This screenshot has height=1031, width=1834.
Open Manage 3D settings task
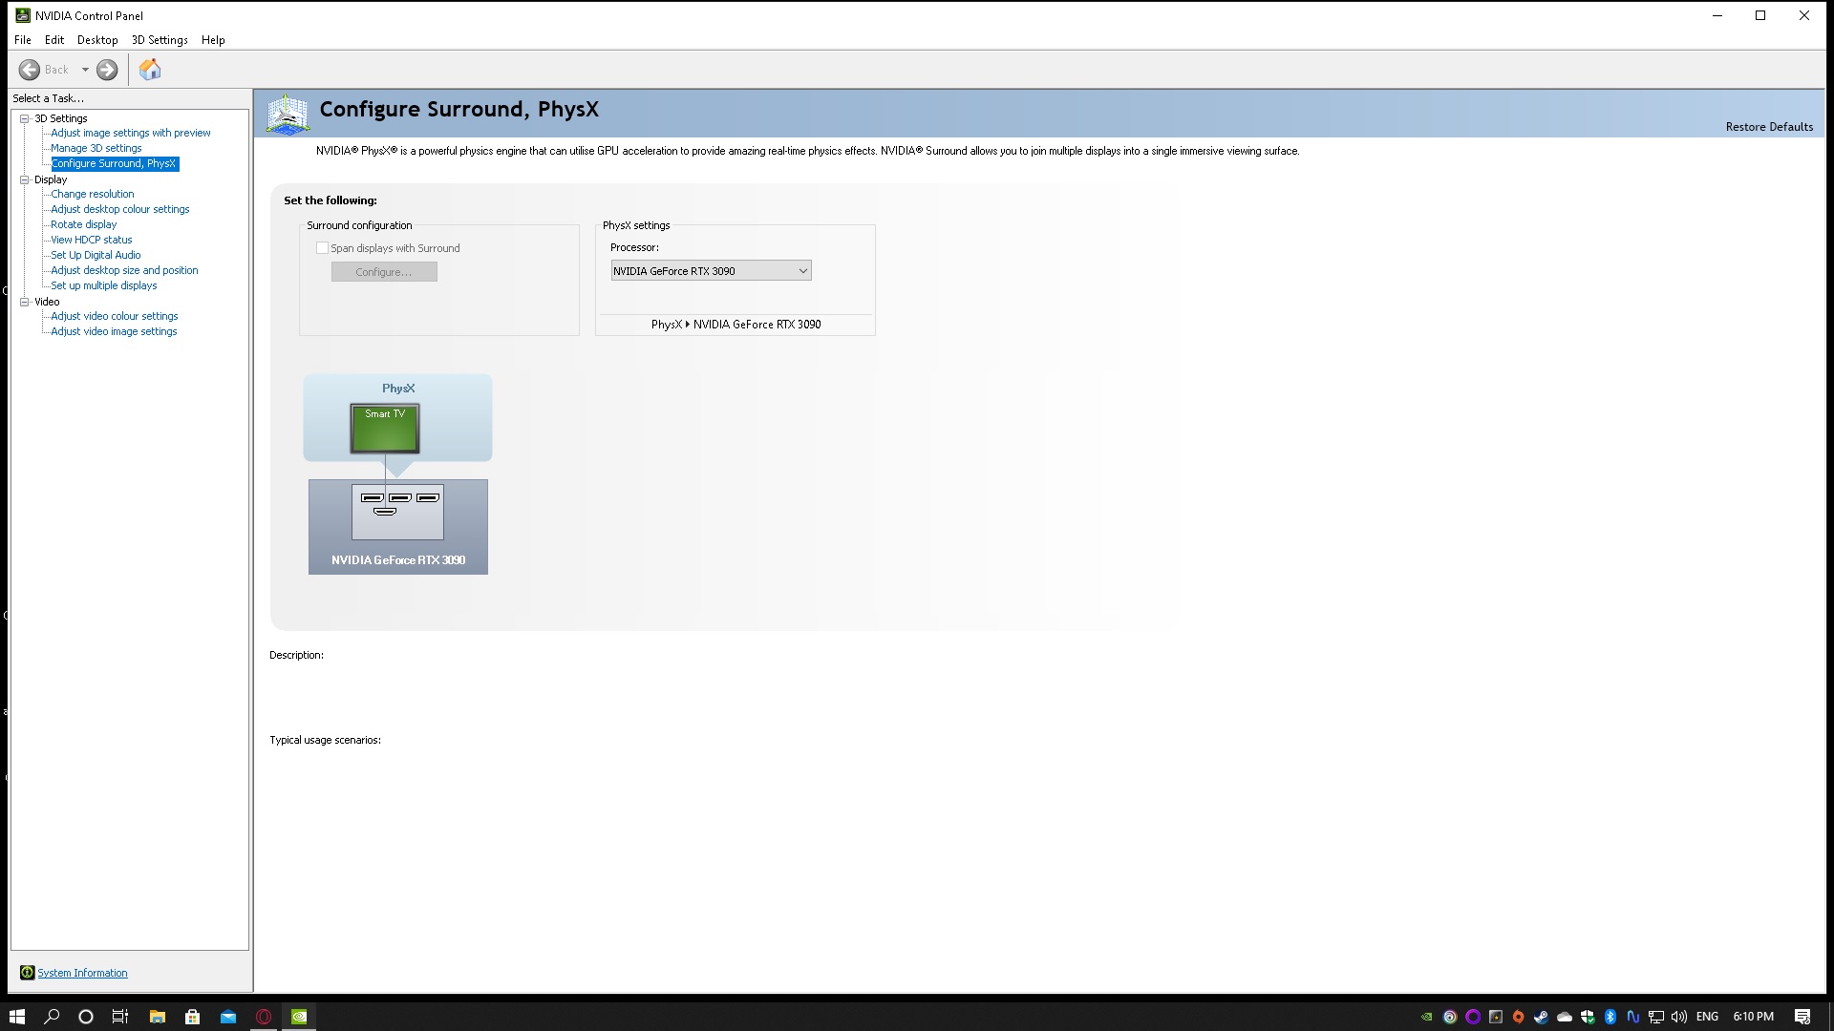point(96,148)
